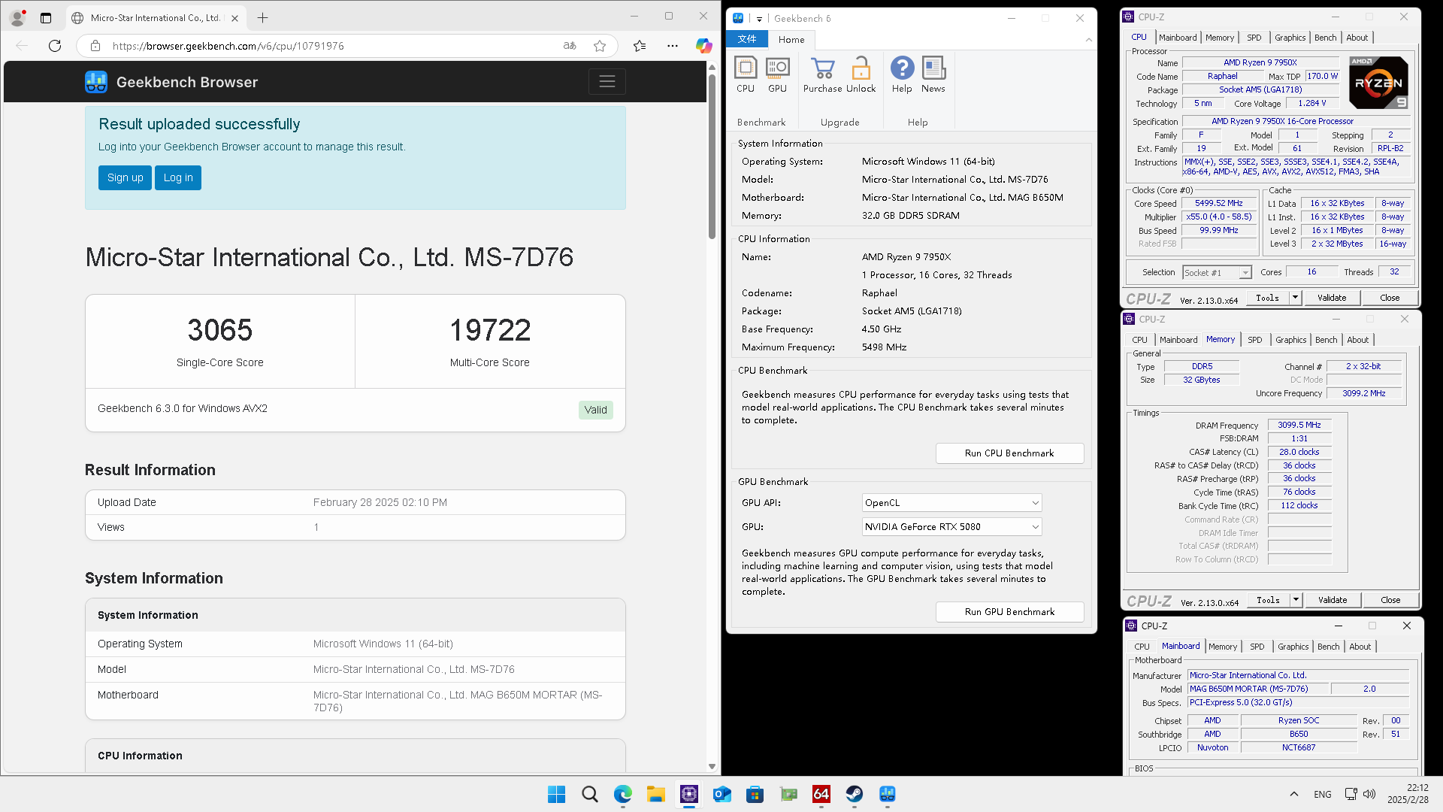Add page to favorites with star icon

coord(600,46)
